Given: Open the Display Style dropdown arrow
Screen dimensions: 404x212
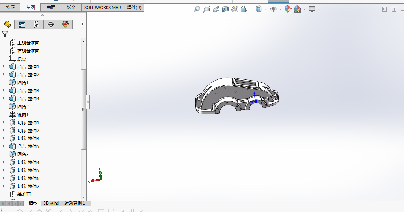Looking at the screenshot, I should pyautogui.click(x=266, y=9).
